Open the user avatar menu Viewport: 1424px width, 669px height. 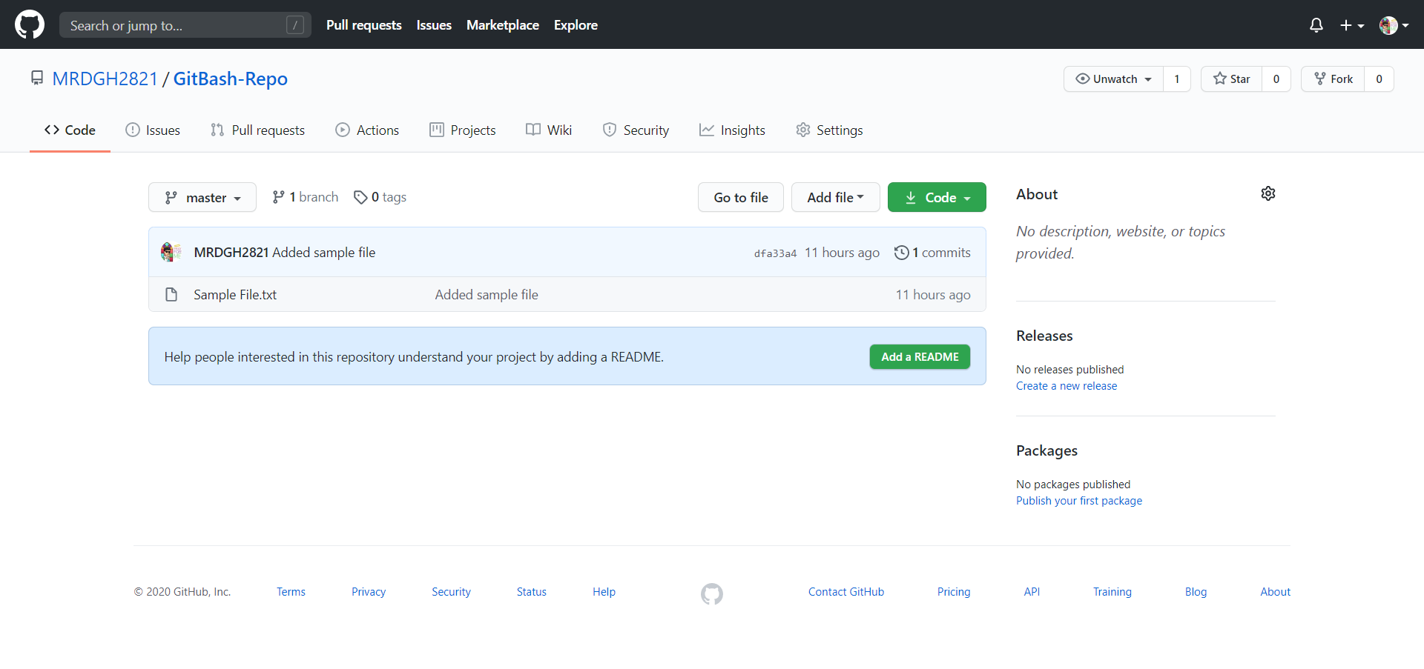(1394, 25)
